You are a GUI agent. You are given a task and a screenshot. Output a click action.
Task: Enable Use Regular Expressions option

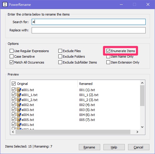click(x=11, y=51)
